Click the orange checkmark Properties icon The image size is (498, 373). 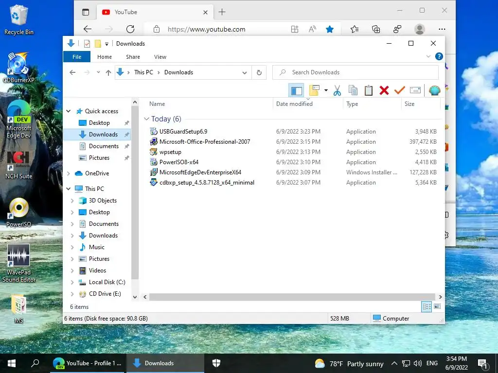400,90
